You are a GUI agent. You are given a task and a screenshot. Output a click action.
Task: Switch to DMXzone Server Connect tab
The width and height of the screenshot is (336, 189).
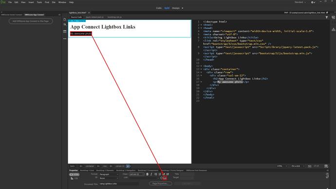(12, 15)
